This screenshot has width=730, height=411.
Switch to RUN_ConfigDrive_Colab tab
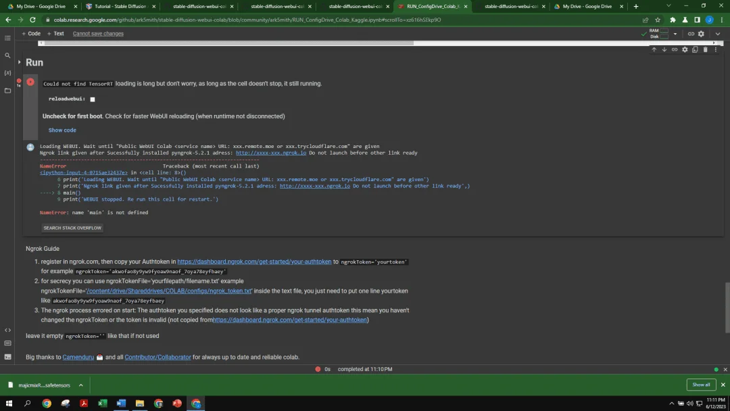coord(433,7)
